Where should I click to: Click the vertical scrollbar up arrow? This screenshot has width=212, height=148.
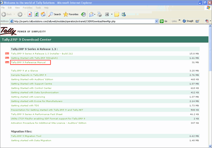point(210,26)
